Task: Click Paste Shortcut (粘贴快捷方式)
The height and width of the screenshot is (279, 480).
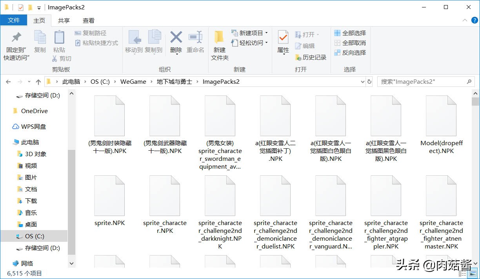Action: 96,43
